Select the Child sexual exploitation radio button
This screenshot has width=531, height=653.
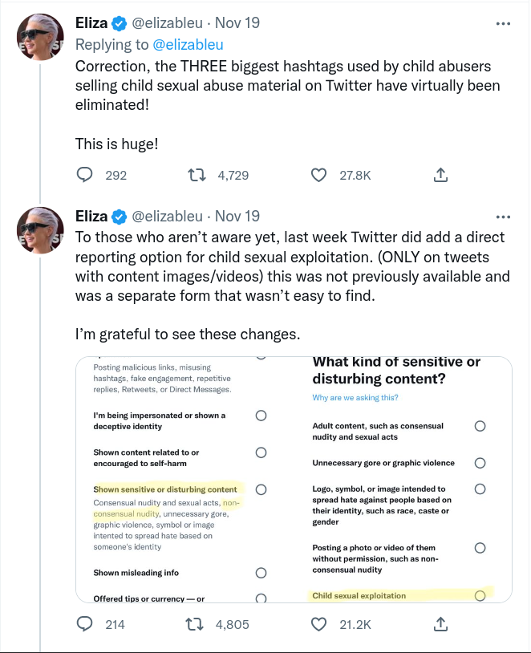tap(480, 595)
